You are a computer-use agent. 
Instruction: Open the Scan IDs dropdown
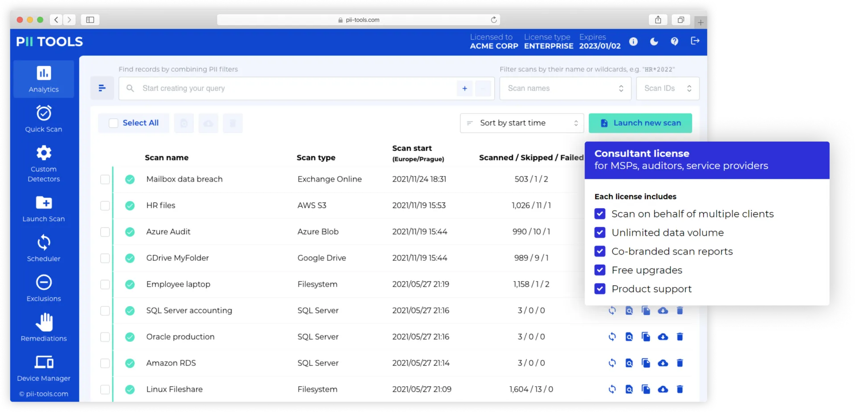click(668, 88)
